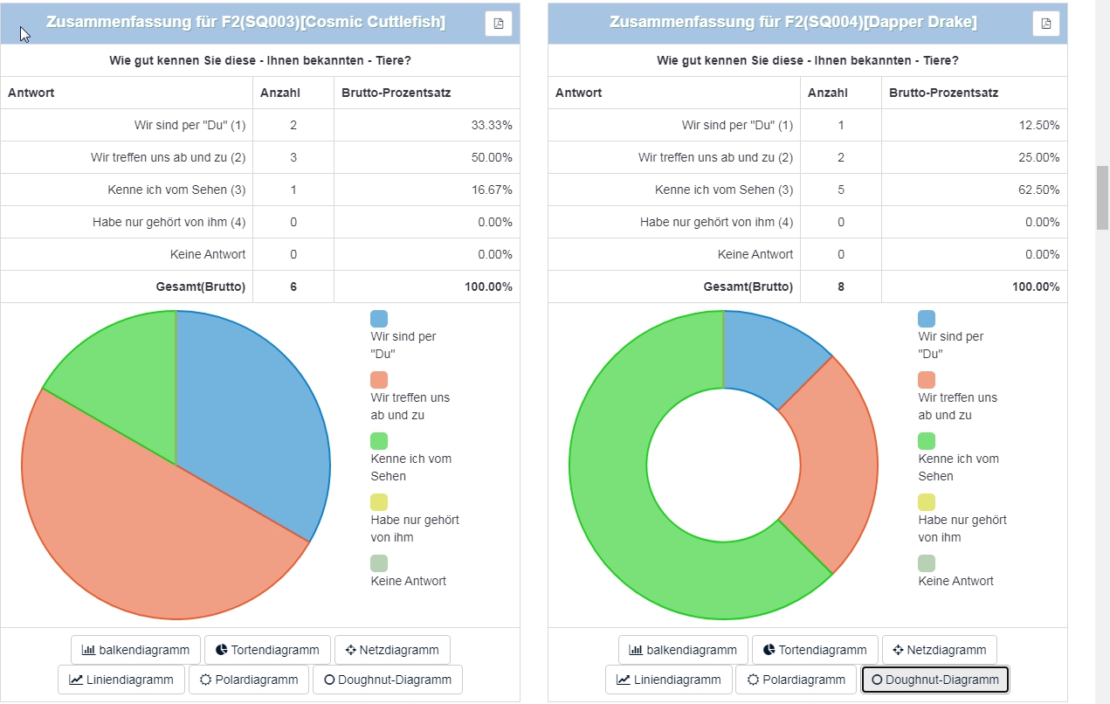Toggle orange 'Wir treffen uns' legend in Dapper Drake
The width and height of the screenshot is (1110, 704).
927,380
